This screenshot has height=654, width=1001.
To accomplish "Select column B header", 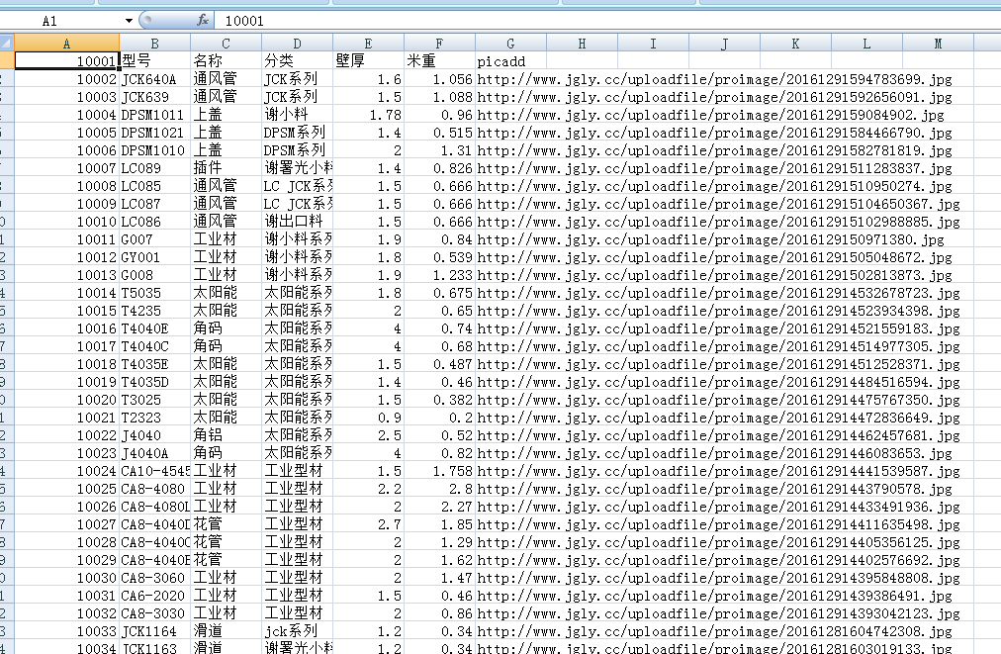I will pyautogui.click(x=154, y=44).
